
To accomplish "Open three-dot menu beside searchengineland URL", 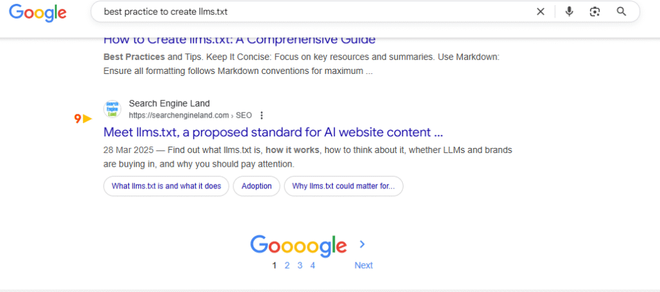I will (261, 116).
